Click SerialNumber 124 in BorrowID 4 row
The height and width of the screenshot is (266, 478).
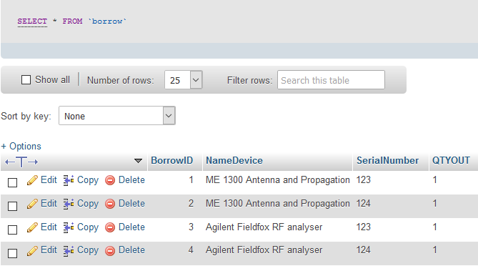tap(364, 250)
